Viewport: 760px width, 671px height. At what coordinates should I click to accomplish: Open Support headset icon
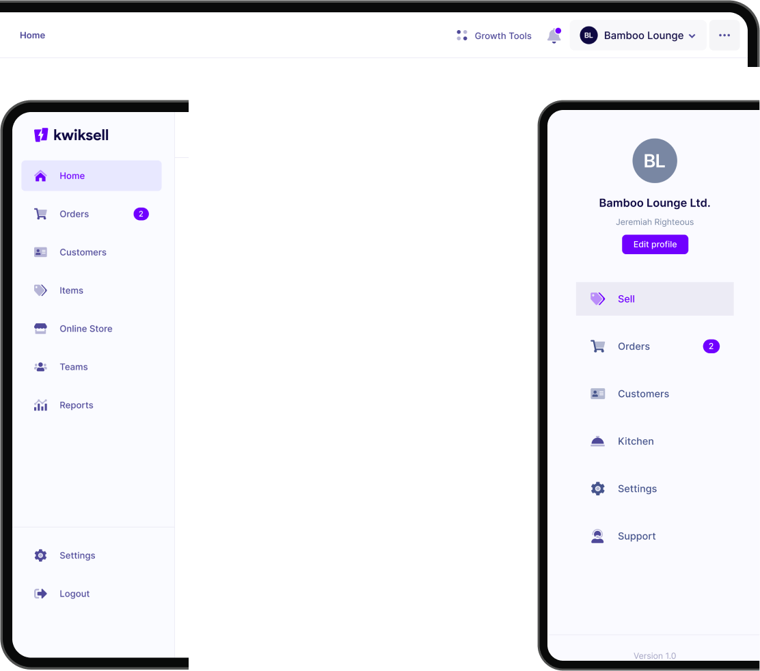point(597,536)
